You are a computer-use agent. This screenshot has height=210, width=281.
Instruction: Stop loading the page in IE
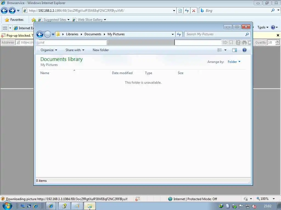194,11
